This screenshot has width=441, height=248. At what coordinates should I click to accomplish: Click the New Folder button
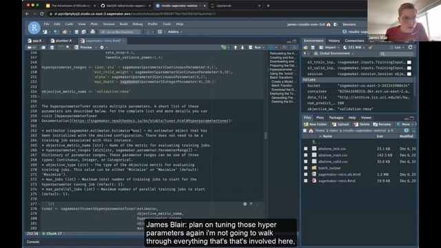(x=316, y=124)
